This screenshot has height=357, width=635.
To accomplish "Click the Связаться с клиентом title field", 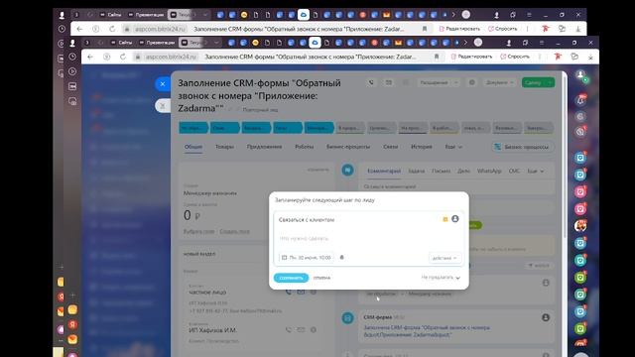I will pos(357,219).
